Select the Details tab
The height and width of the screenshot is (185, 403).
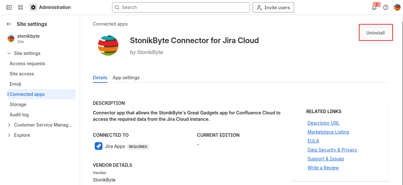tap(100, 78)
